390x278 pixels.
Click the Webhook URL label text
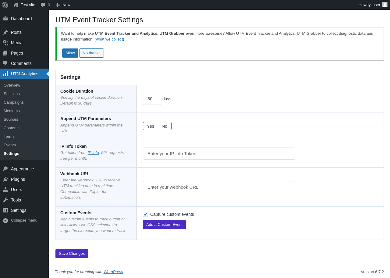pyautogui.click(x=75, y=174)
